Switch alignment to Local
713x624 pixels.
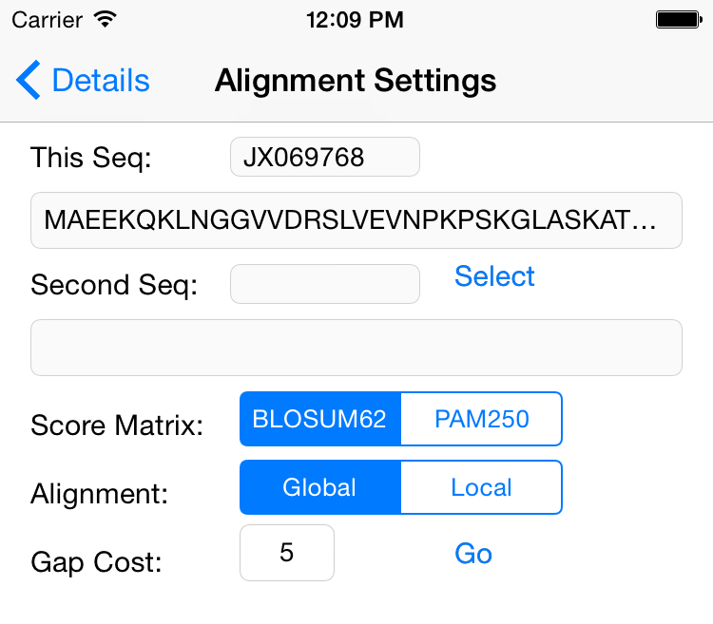click(482, 487)
